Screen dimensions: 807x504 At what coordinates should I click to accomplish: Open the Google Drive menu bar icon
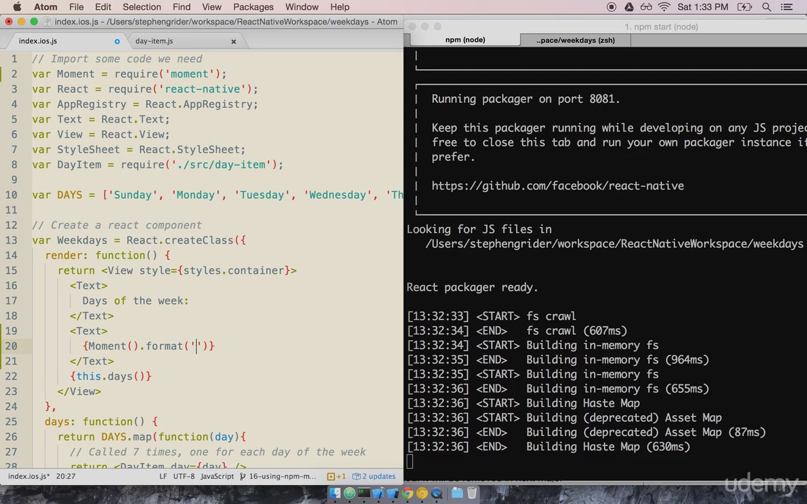click(629, 7)
